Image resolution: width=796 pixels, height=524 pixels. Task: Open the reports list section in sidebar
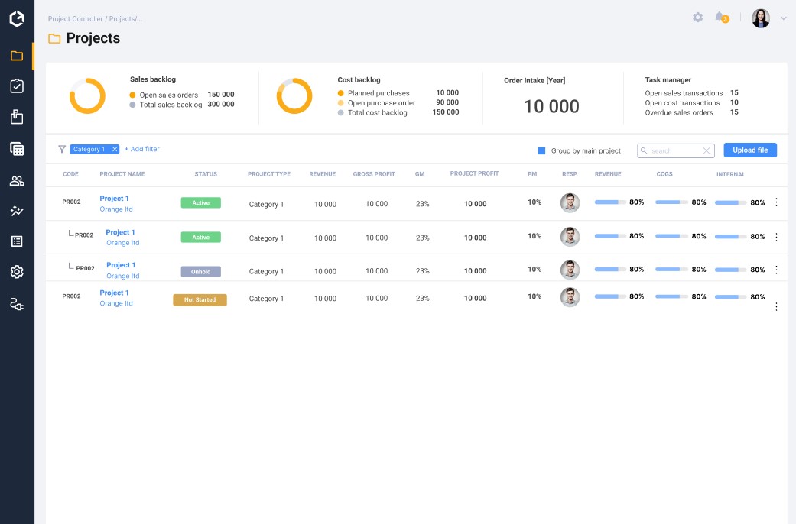point(17,241)
